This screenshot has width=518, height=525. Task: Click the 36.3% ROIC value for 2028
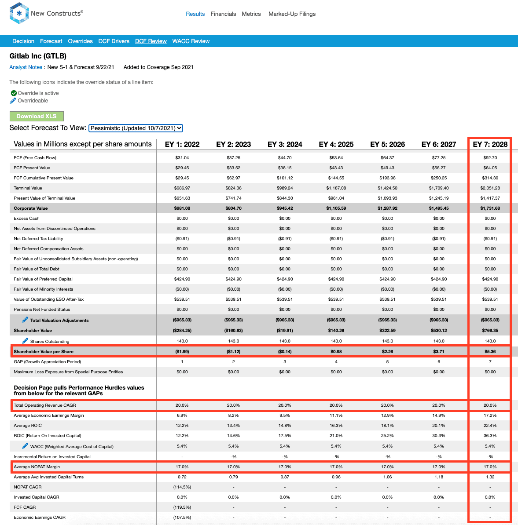click(490, 436)
